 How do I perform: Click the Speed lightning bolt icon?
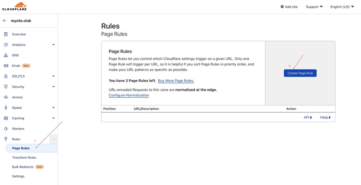(x=6, y=107)
